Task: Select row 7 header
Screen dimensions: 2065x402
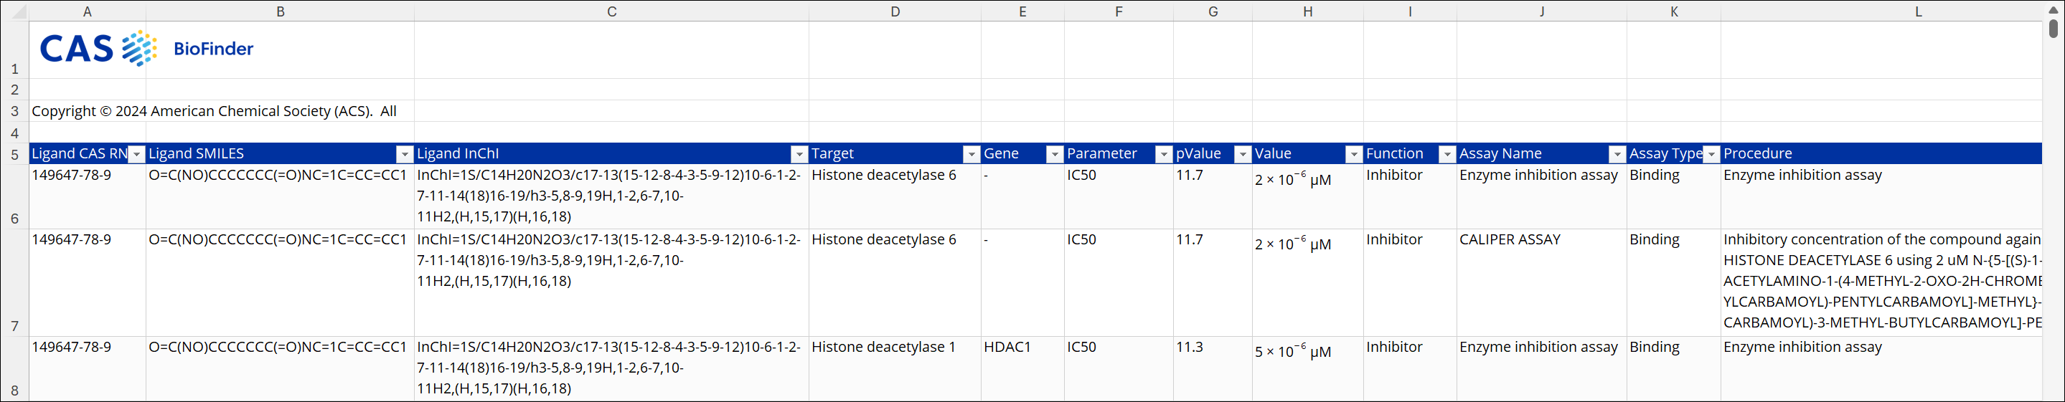Action: (14, 325)
